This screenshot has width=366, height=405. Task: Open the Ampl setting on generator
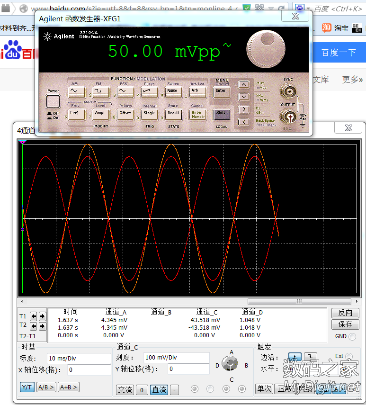coord(101,115)
